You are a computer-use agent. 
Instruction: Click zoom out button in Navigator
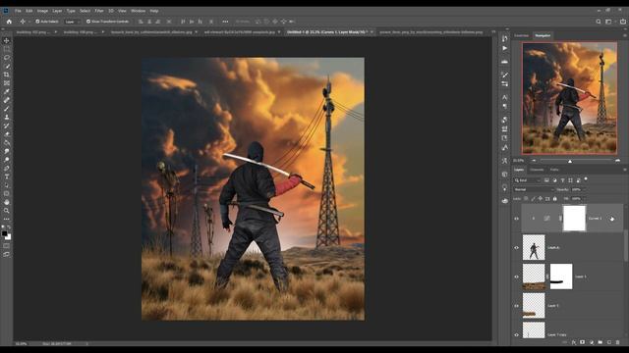(x=534, y=161)
